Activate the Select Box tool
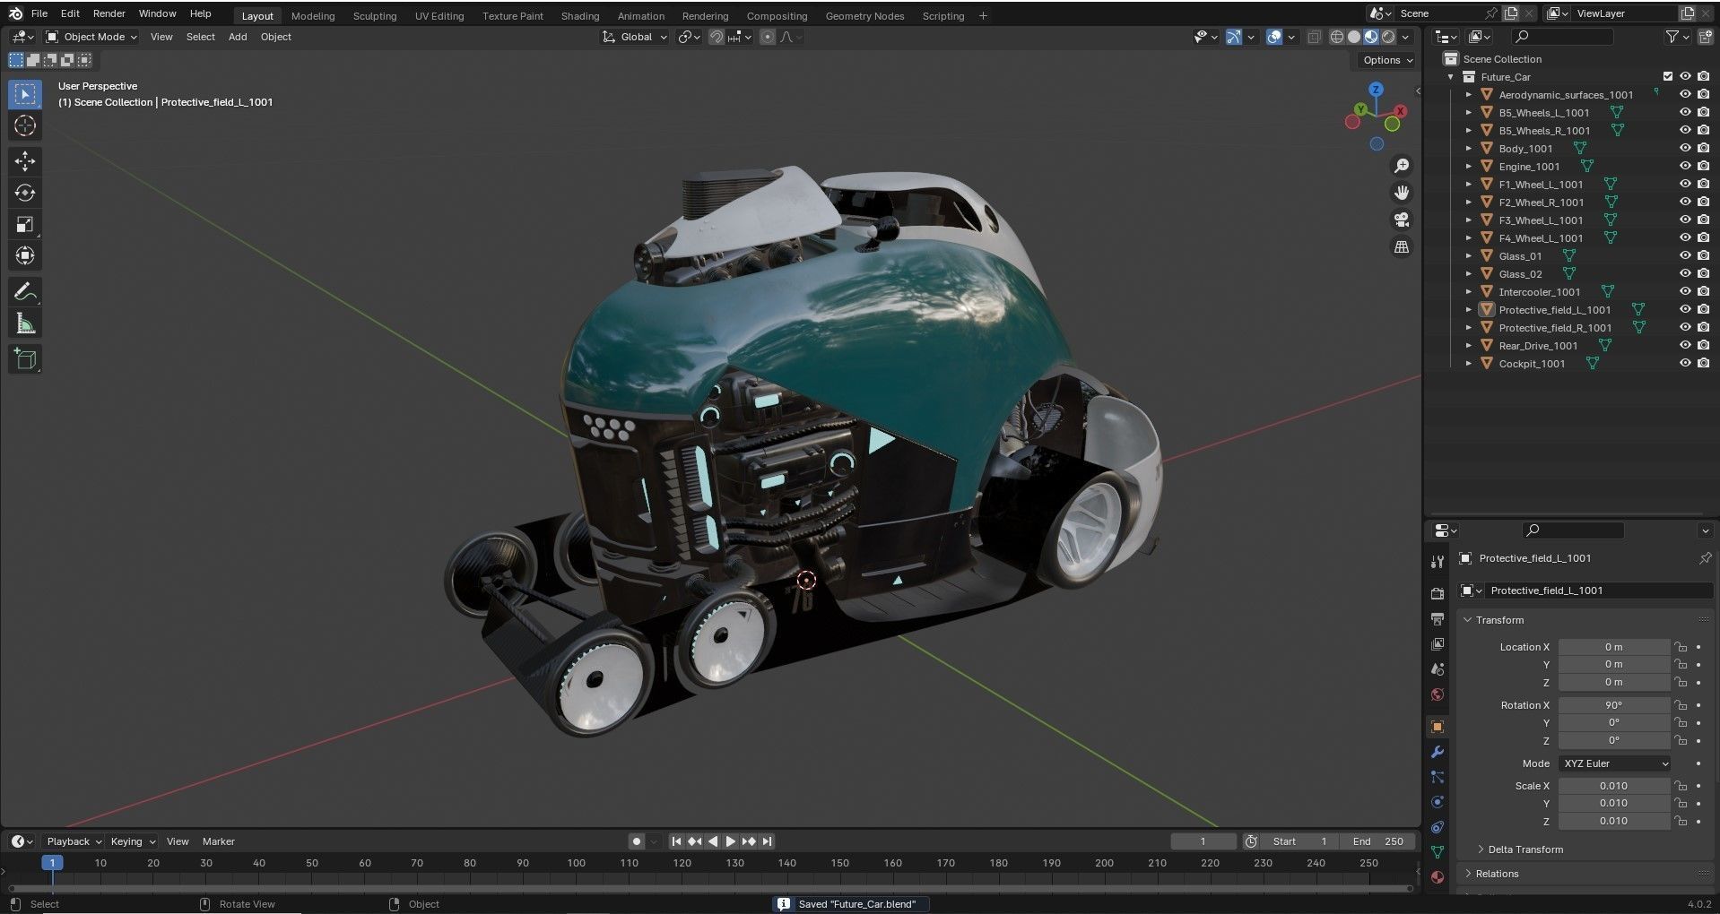This screenshot has height=914, width=1720. 25,94
